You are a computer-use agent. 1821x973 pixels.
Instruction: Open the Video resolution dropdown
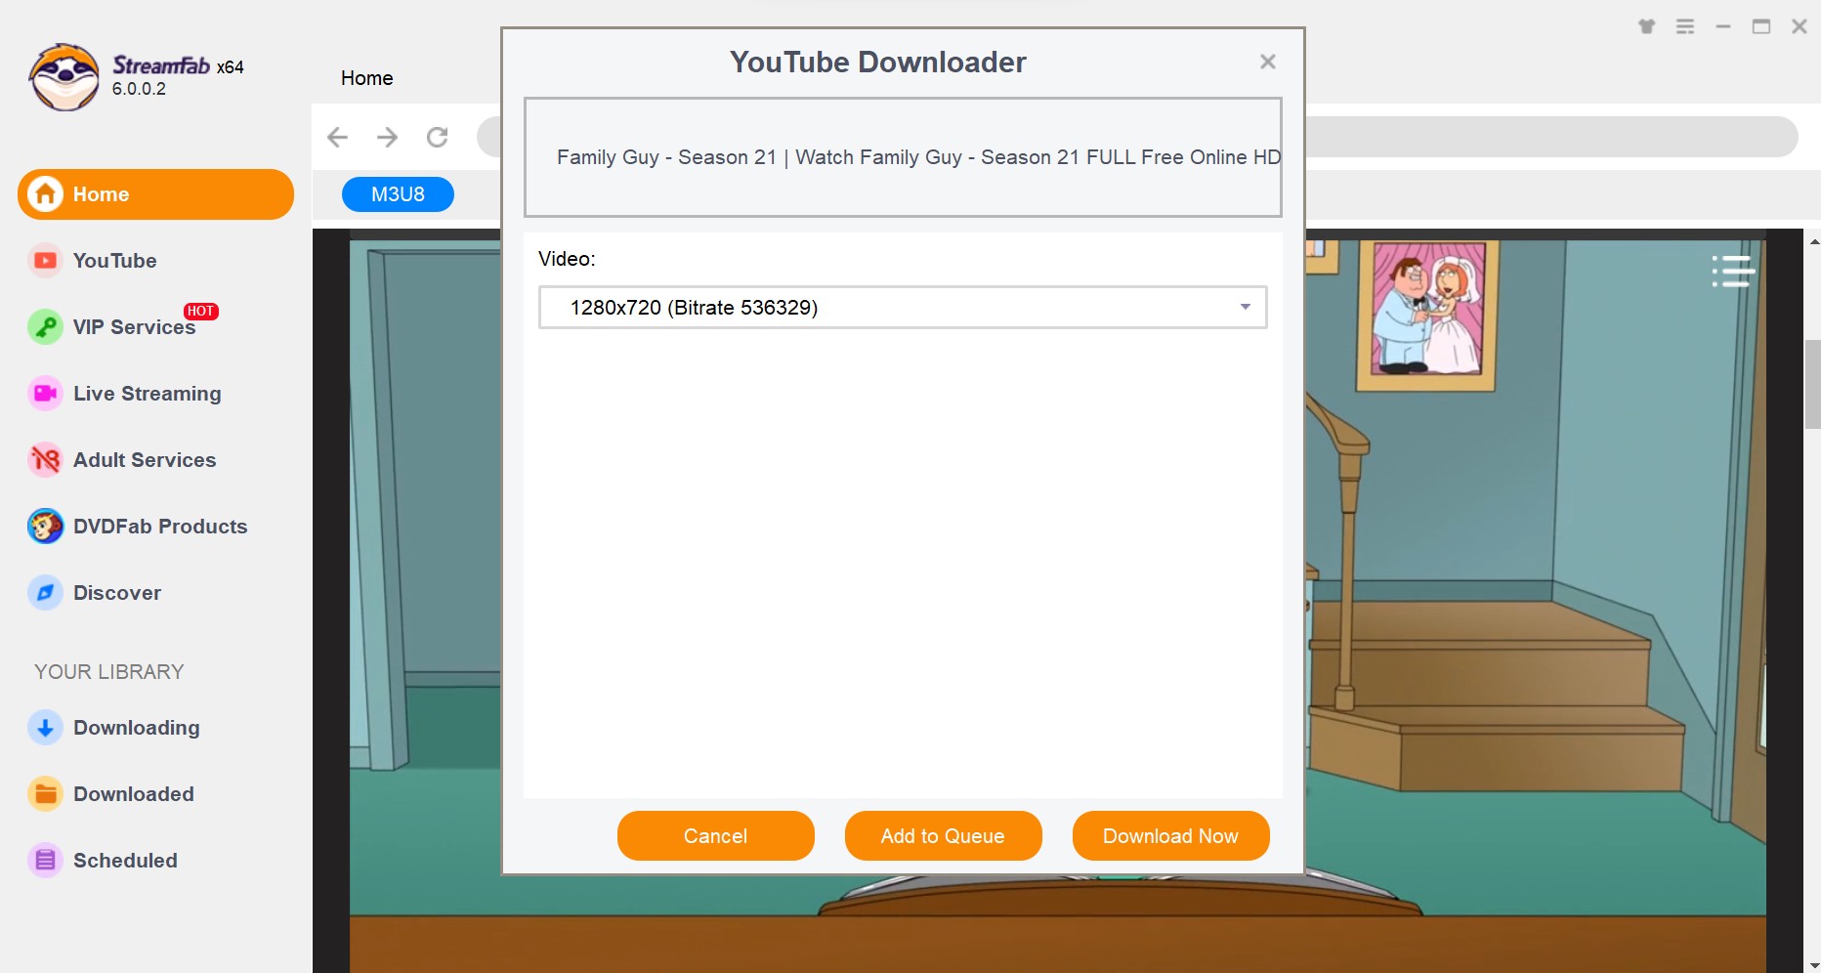[x=903, y=308]
